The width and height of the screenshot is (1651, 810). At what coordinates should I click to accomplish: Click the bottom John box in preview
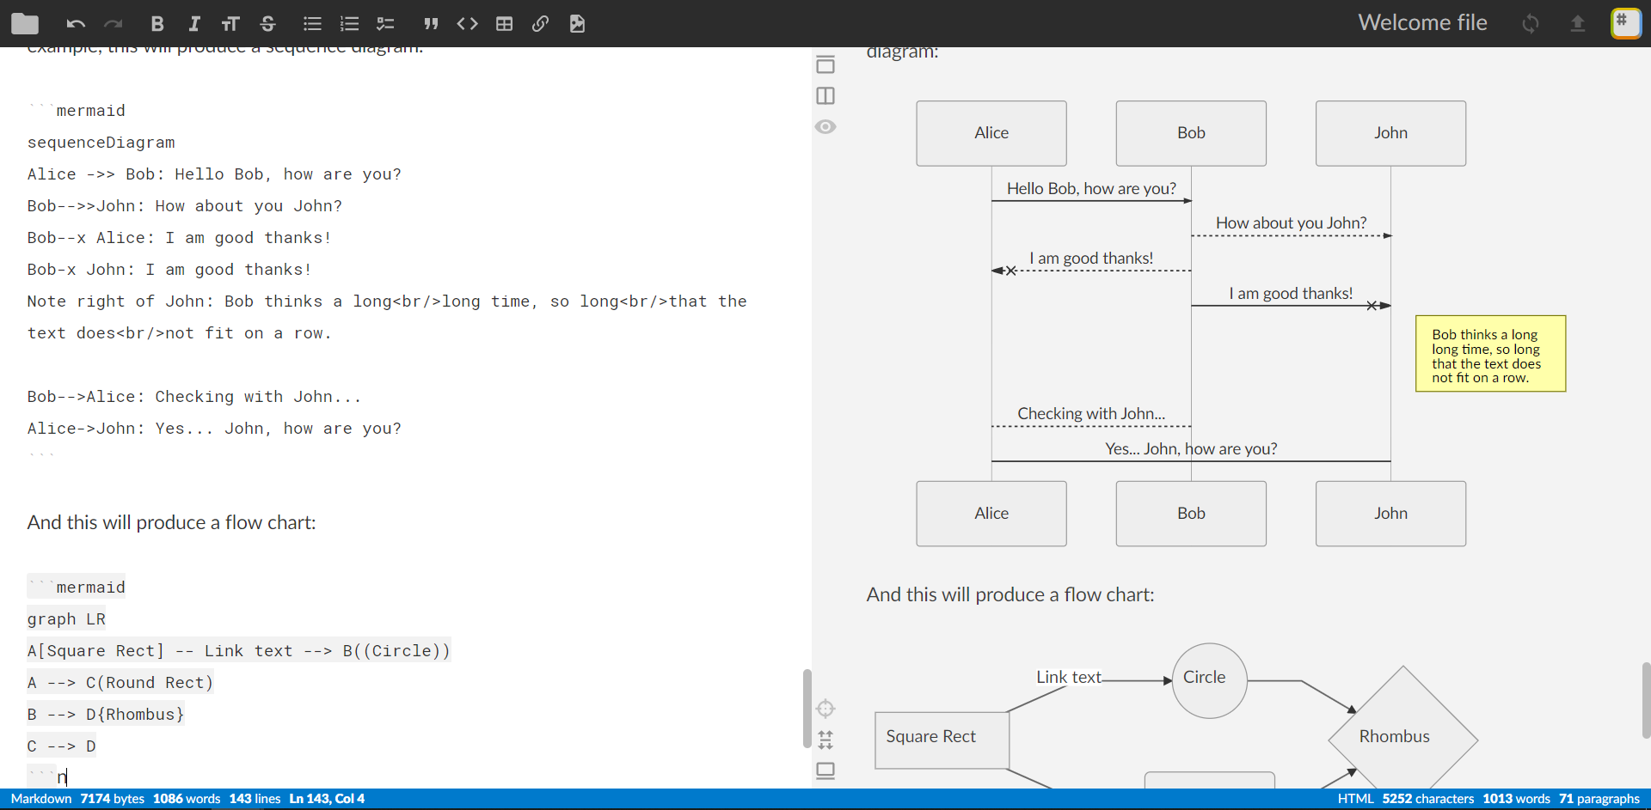1390,514
